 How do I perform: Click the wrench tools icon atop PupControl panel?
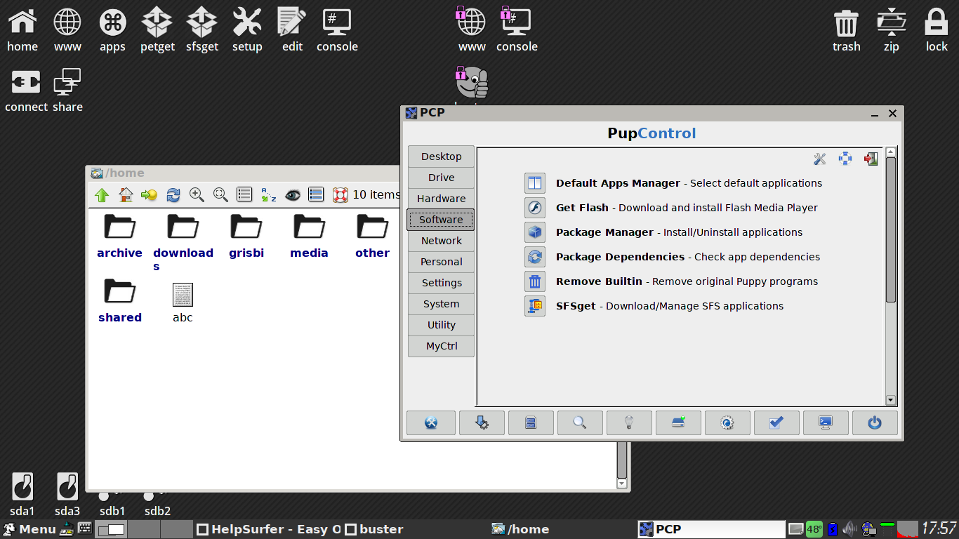pyautogui.click(x=820, y=159)
